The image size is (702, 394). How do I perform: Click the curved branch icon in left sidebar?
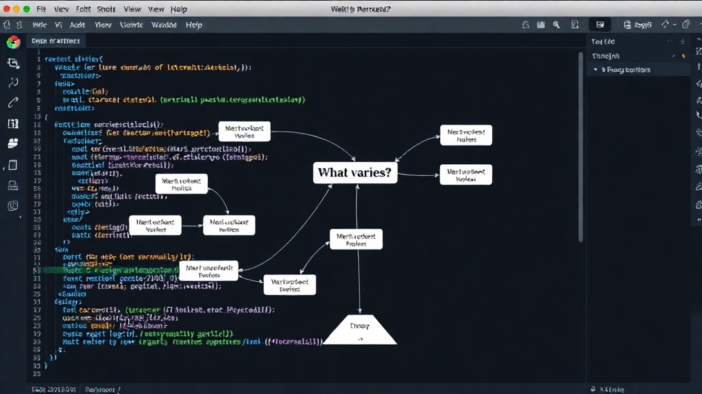13,83
